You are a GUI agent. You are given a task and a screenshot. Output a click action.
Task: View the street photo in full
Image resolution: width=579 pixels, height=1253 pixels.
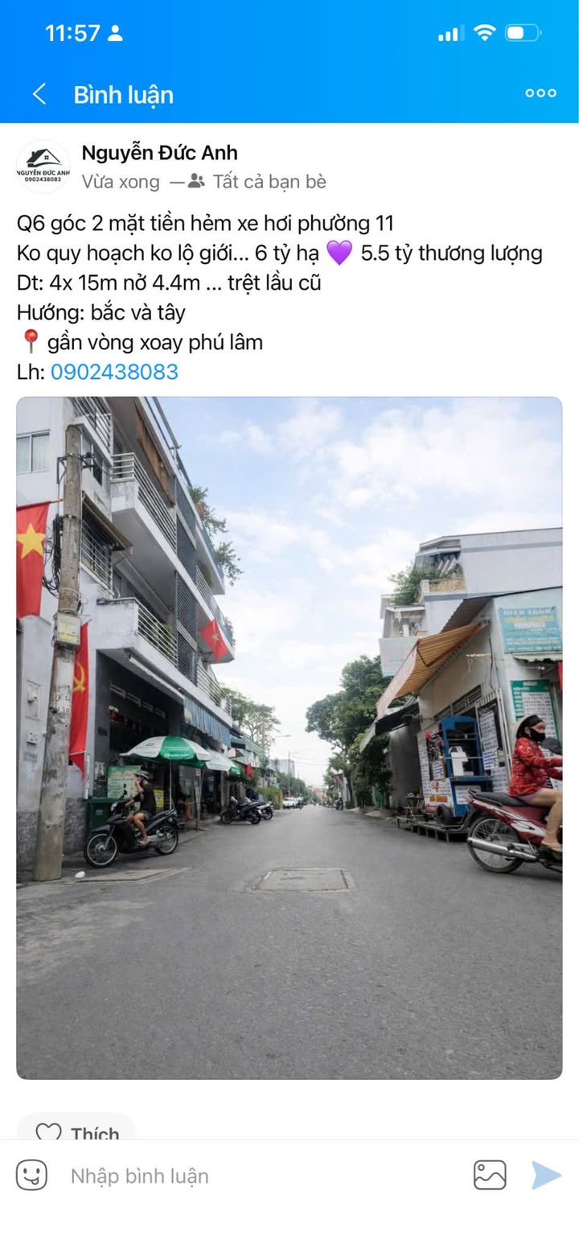289,738
